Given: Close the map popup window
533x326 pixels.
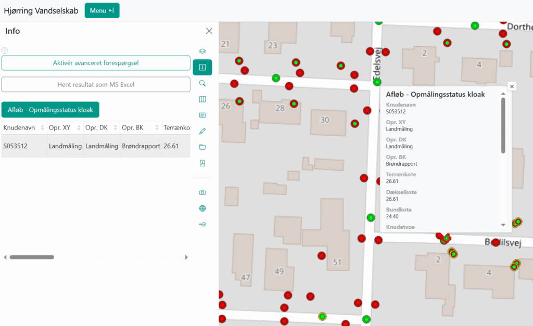Looking at the screenshot, I should (512, 86).
